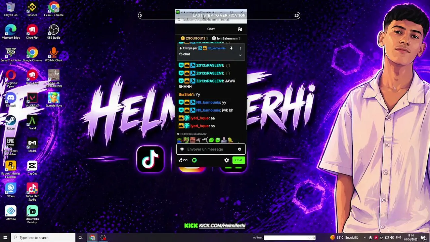
Task: Launch Stumble Guys
Action: [x=54, y=100]
